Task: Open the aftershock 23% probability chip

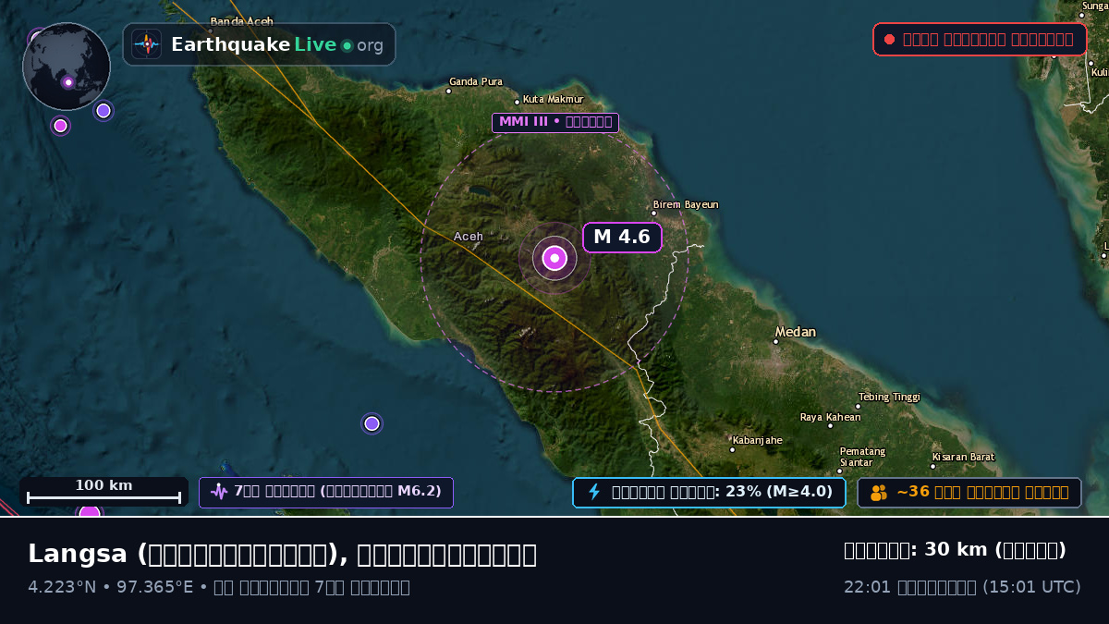Action: 709,492
